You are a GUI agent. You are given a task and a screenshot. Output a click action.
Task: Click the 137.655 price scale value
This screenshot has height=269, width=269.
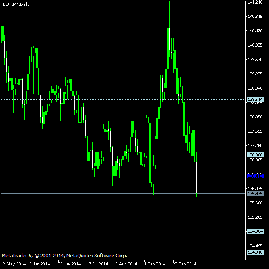coord(255,131)
